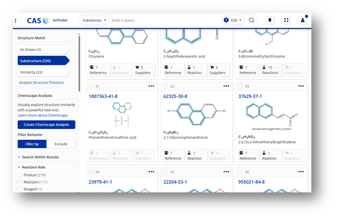Choose Exclude filter behavior
Screen dimensions: 337x218
coord(61,144)
